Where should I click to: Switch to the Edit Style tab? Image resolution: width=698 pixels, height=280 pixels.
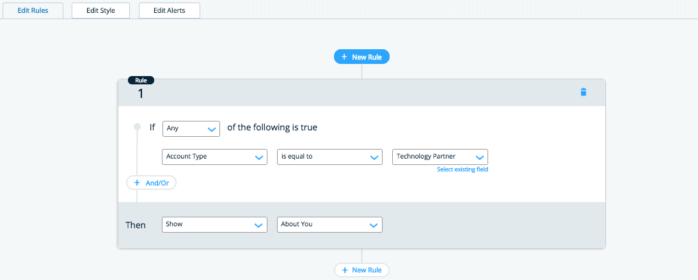[x=100, y=10]
